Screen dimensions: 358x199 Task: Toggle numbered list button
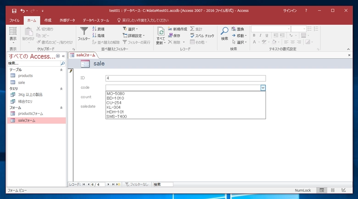pyautogui.click(x=316, y=29)
